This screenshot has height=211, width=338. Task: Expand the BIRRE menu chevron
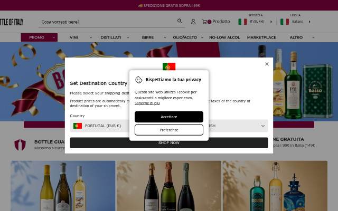[165, 37]
